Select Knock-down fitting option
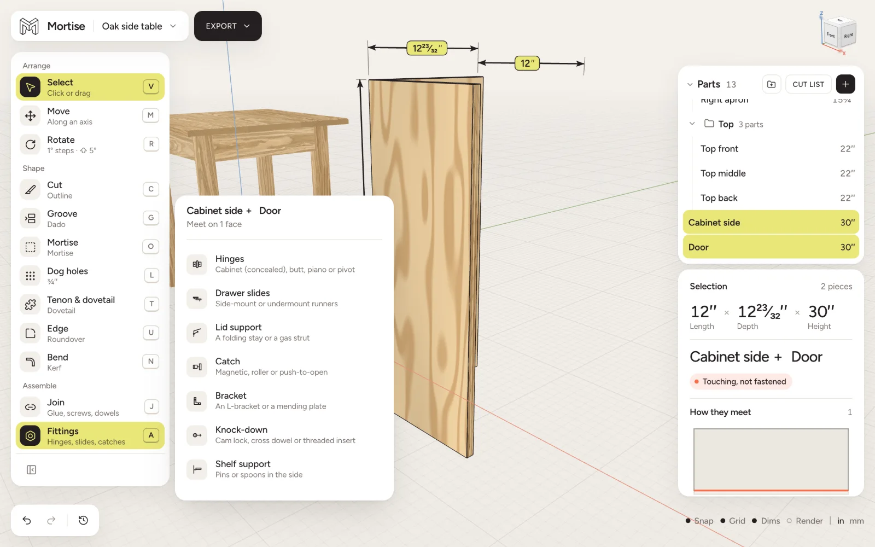This screenshot has width=875, height=547. 284,435
